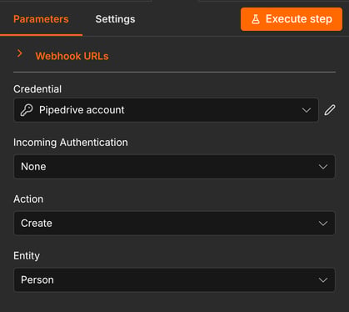Click the Entity label text

point(27,256)
